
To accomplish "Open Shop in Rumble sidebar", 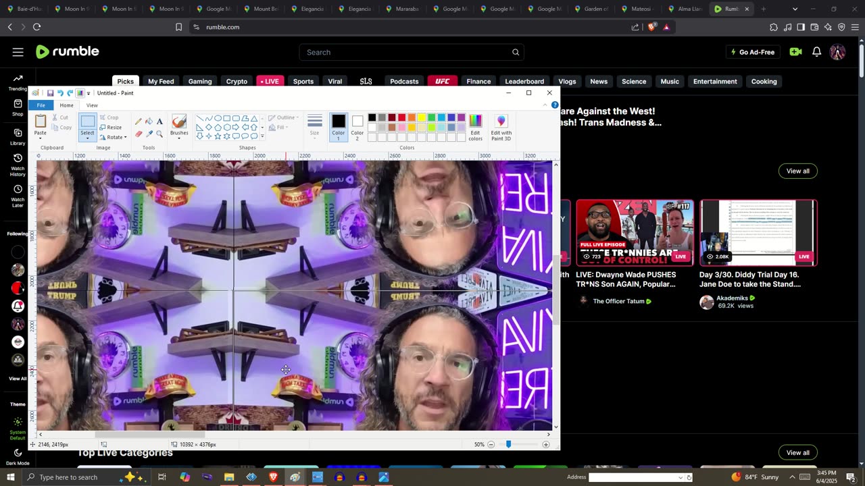I will 18,107.
